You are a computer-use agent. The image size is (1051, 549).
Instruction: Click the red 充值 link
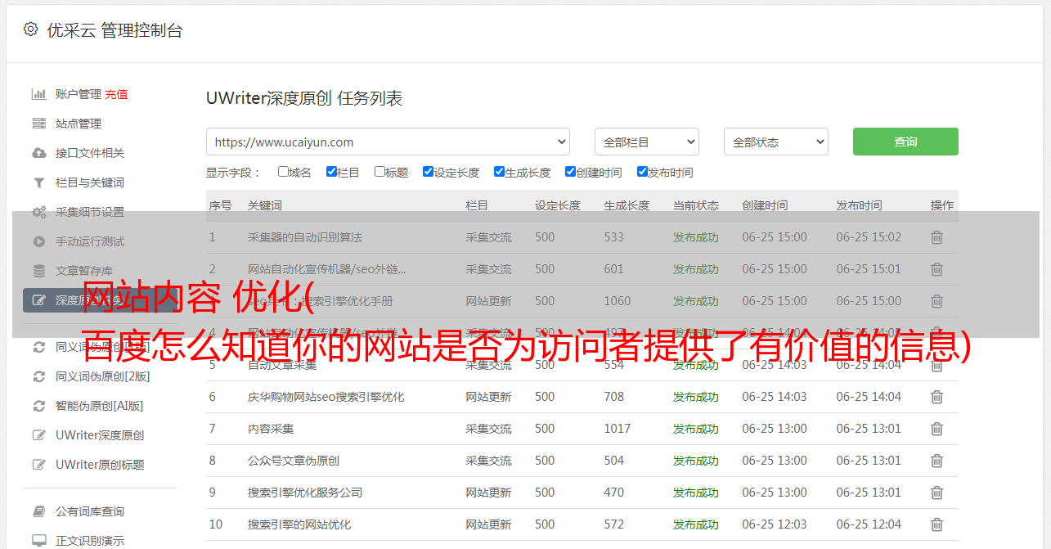point(116,94)
